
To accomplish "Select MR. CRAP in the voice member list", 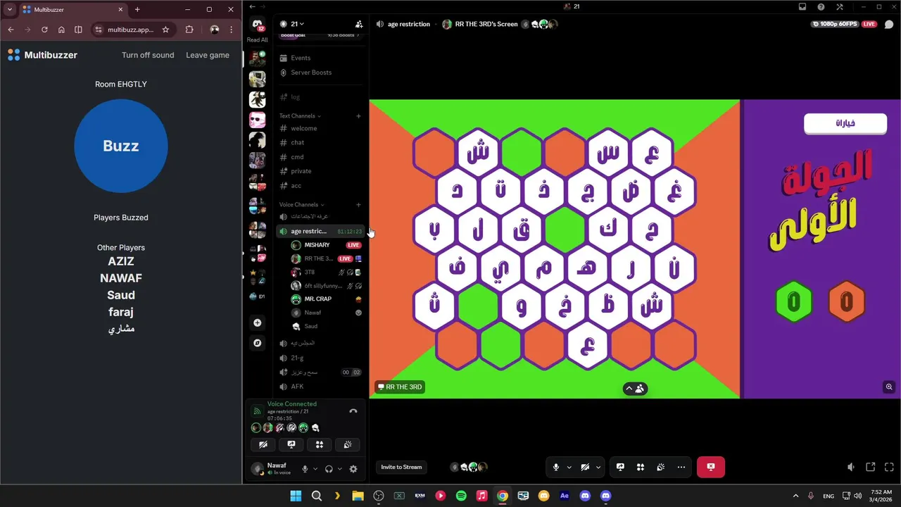I will [x=327, y=299].
